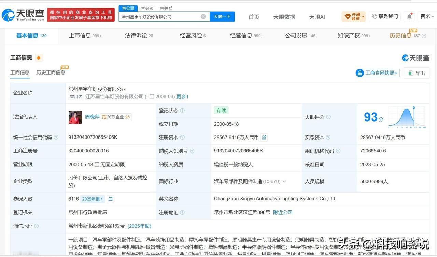Click help icon next to 注册资本
The height and width of the screenshot is (257, 437).
tap(182, 138)
